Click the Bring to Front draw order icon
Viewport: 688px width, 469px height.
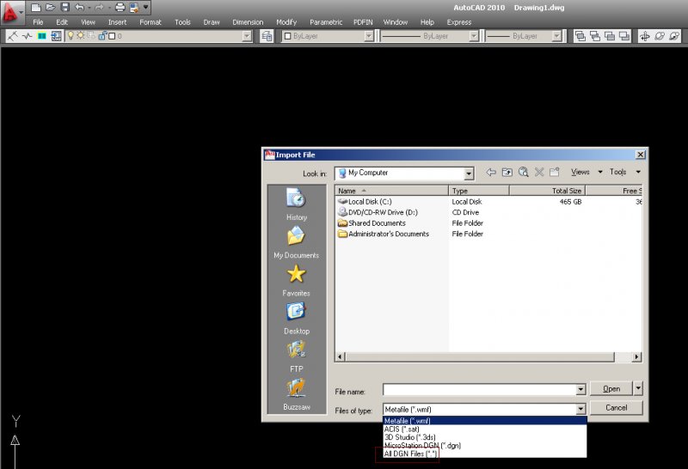580,36
